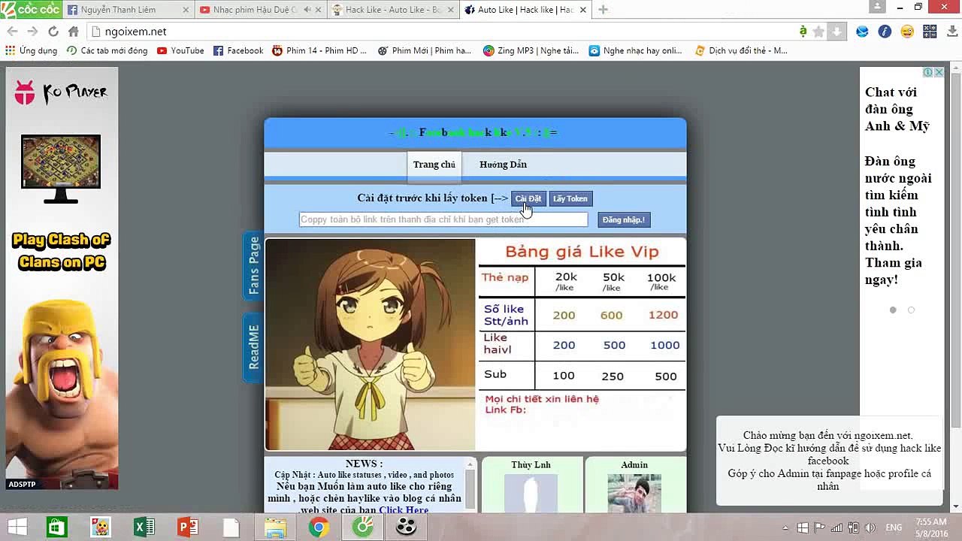Navigate back using the back arrow

point(12,32)
